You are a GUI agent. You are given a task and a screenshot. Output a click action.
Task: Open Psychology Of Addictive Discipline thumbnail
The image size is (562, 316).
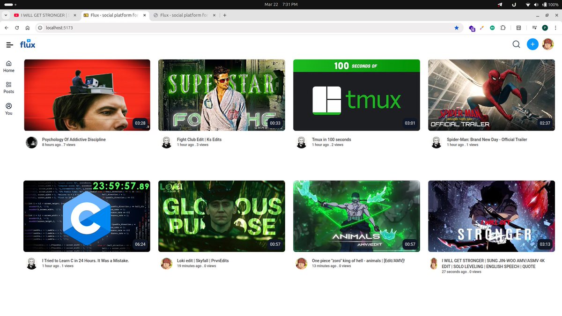(x=87, y=95)
